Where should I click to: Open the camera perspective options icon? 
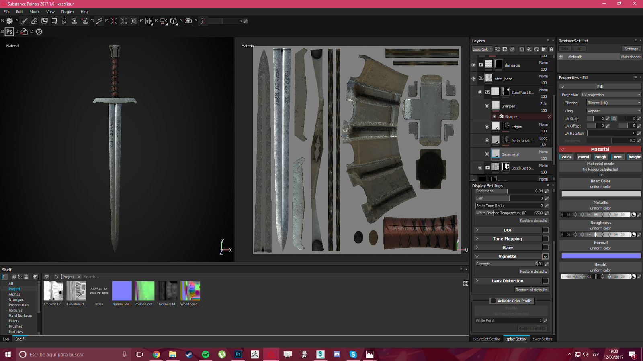[163, 21]
